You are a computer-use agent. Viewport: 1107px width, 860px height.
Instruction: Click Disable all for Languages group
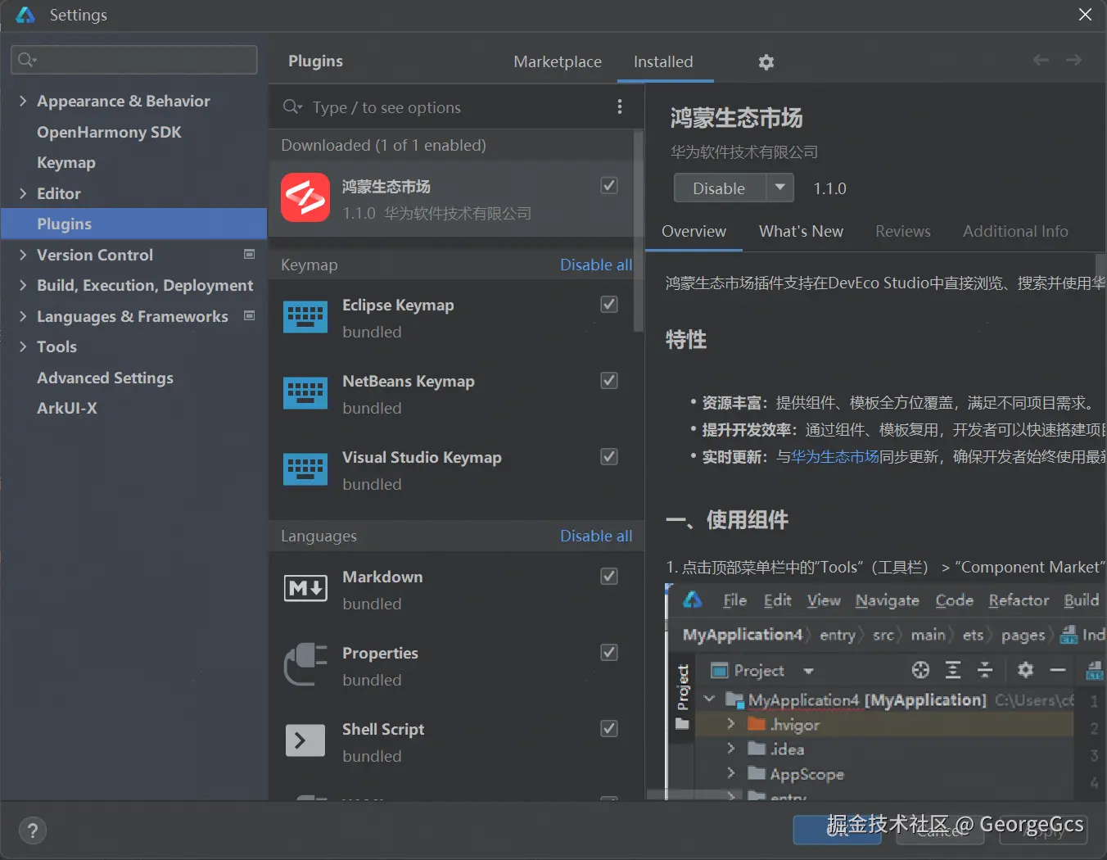pos(596,536)
